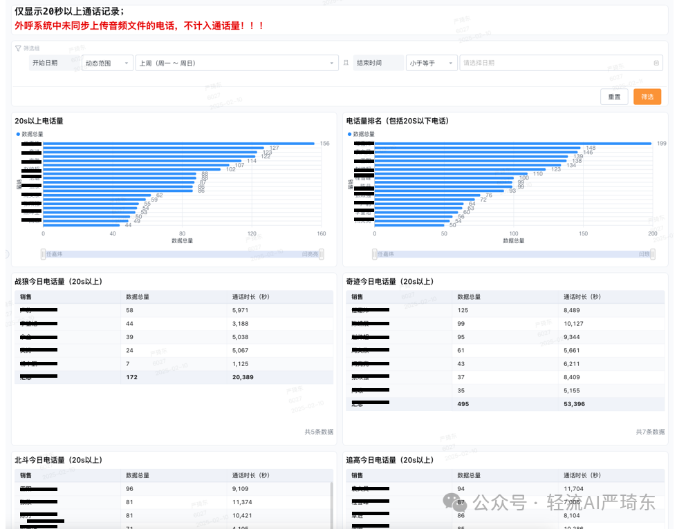The height and width of the screenshot is (529, 677).
Task: Click 销售 column header in 战狼 table
Action: pyautogui.click(x=26, y=297)
